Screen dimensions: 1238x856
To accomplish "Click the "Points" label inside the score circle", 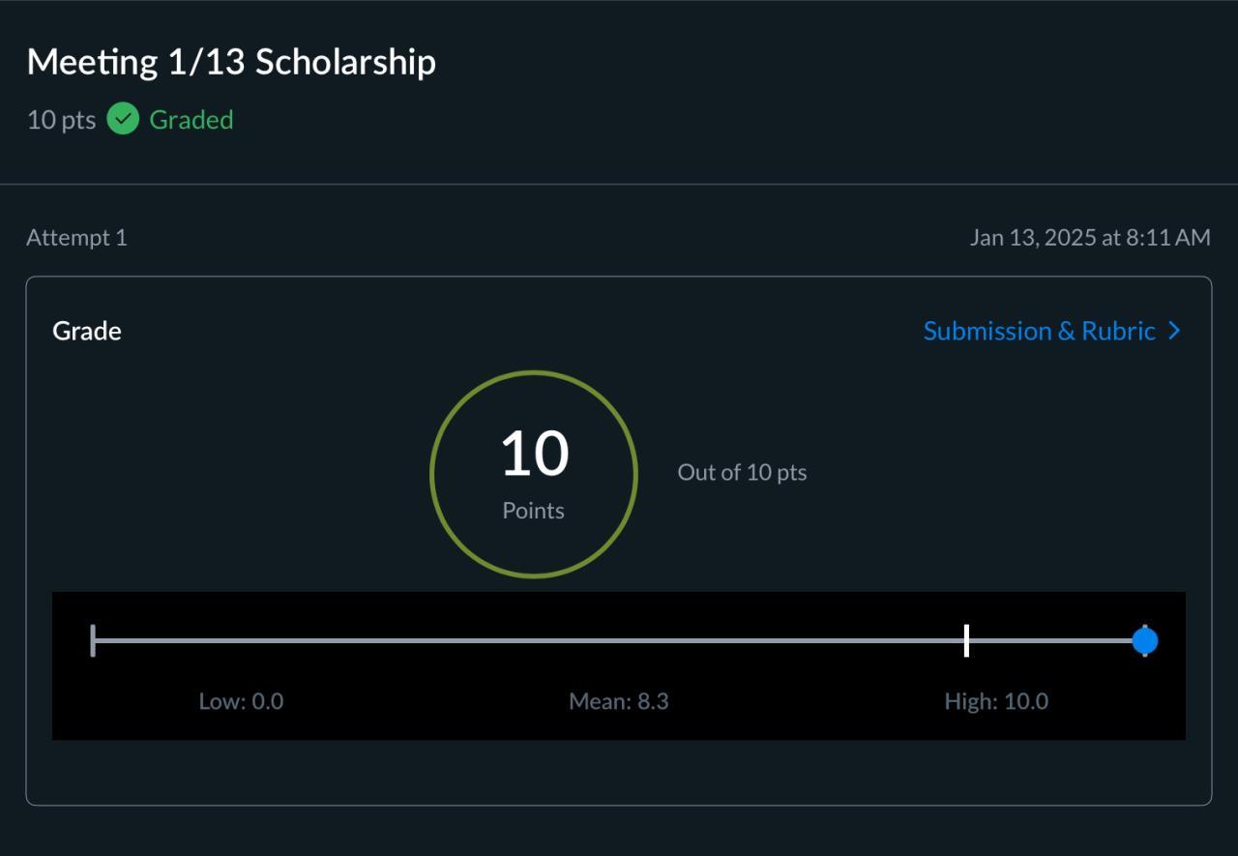I will 534,511.
